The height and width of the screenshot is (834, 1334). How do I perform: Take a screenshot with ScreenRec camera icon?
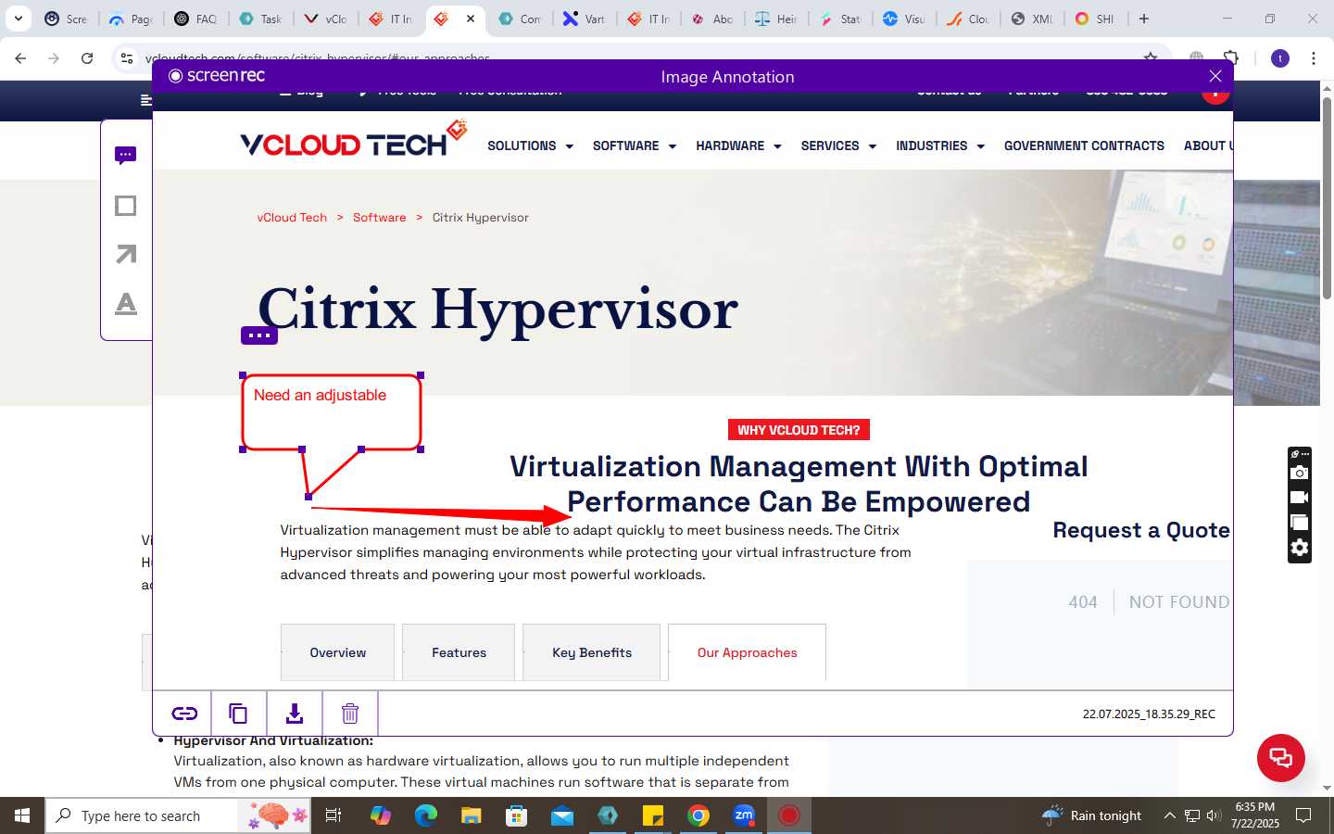[1300, 473]
